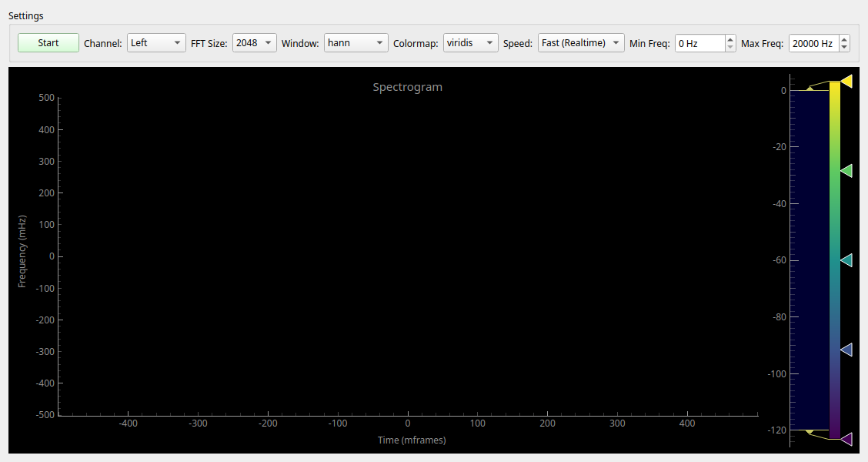Increment Max Freq using its up stepper arrow

843,38
